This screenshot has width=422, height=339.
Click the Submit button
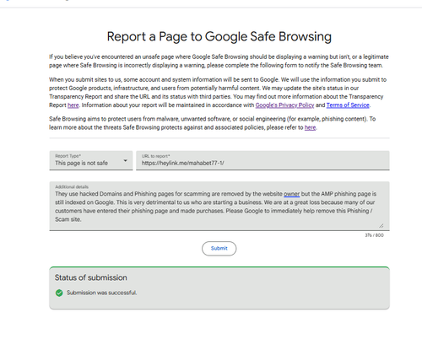coord(219,249)
